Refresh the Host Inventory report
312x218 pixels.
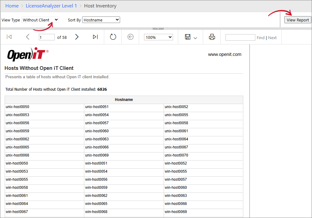point(113,37)
